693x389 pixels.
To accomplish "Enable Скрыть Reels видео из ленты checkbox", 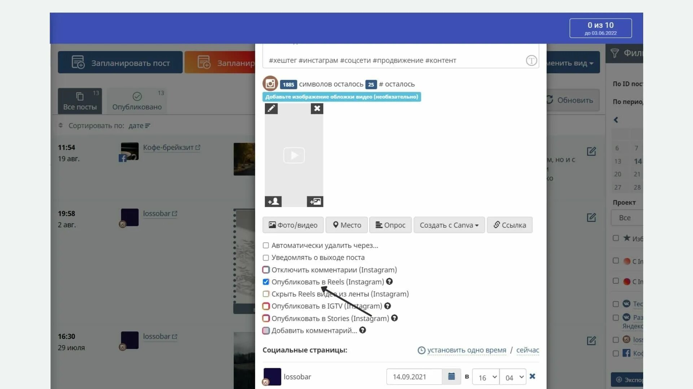I will click(266, 294).
